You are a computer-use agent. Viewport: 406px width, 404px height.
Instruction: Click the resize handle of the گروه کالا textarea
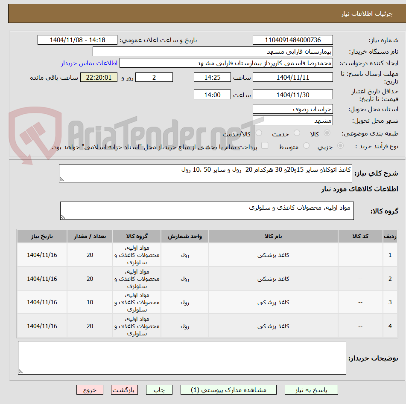(x=63, y=217)
